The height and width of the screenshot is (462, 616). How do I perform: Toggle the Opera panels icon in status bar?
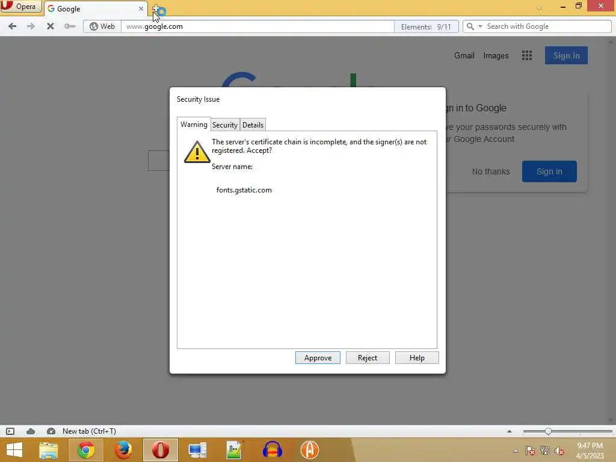pyautogui.click(x=10, y=431)
